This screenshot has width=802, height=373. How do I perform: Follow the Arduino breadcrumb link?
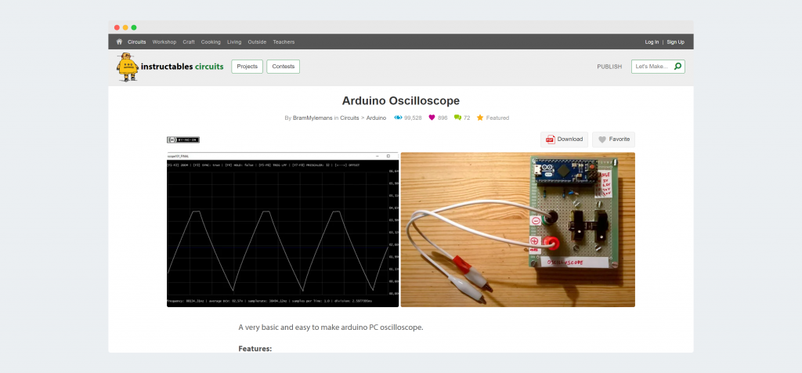pyautogui.click(x=376, y=118)
